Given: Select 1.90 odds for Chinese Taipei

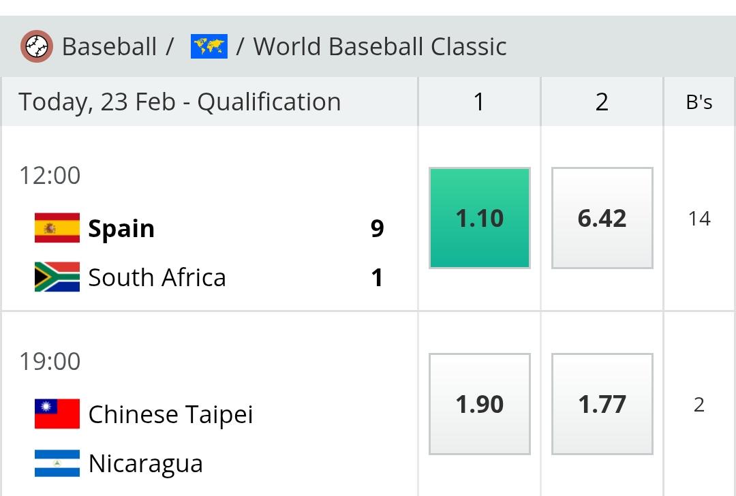Looking at the screenshot, I should point(480,404).
